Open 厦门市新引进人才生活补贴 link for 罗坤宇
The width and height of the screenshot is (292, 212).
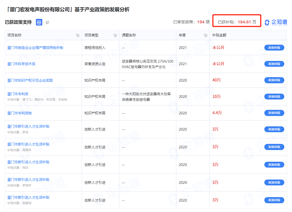(28, 180)
